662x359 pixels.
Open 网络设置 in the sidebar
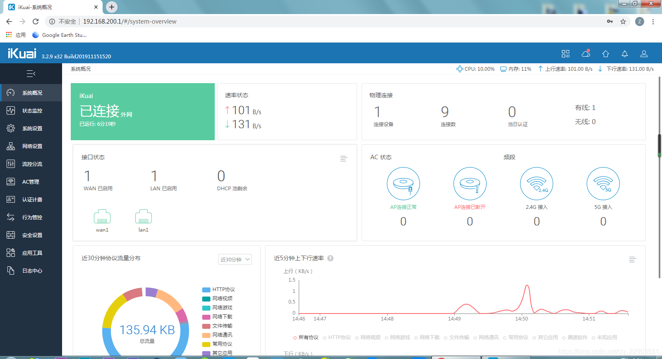(x=31, y=146)
